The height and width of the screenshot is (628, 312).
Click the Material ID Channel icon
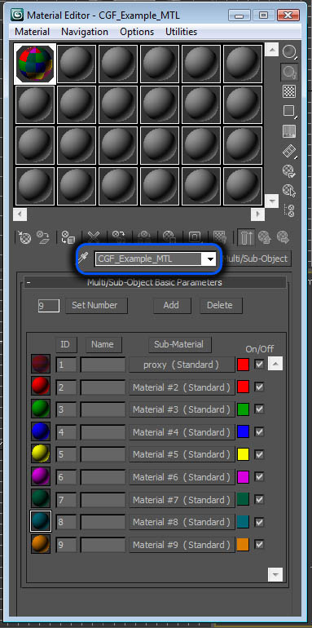click(195, 237)
